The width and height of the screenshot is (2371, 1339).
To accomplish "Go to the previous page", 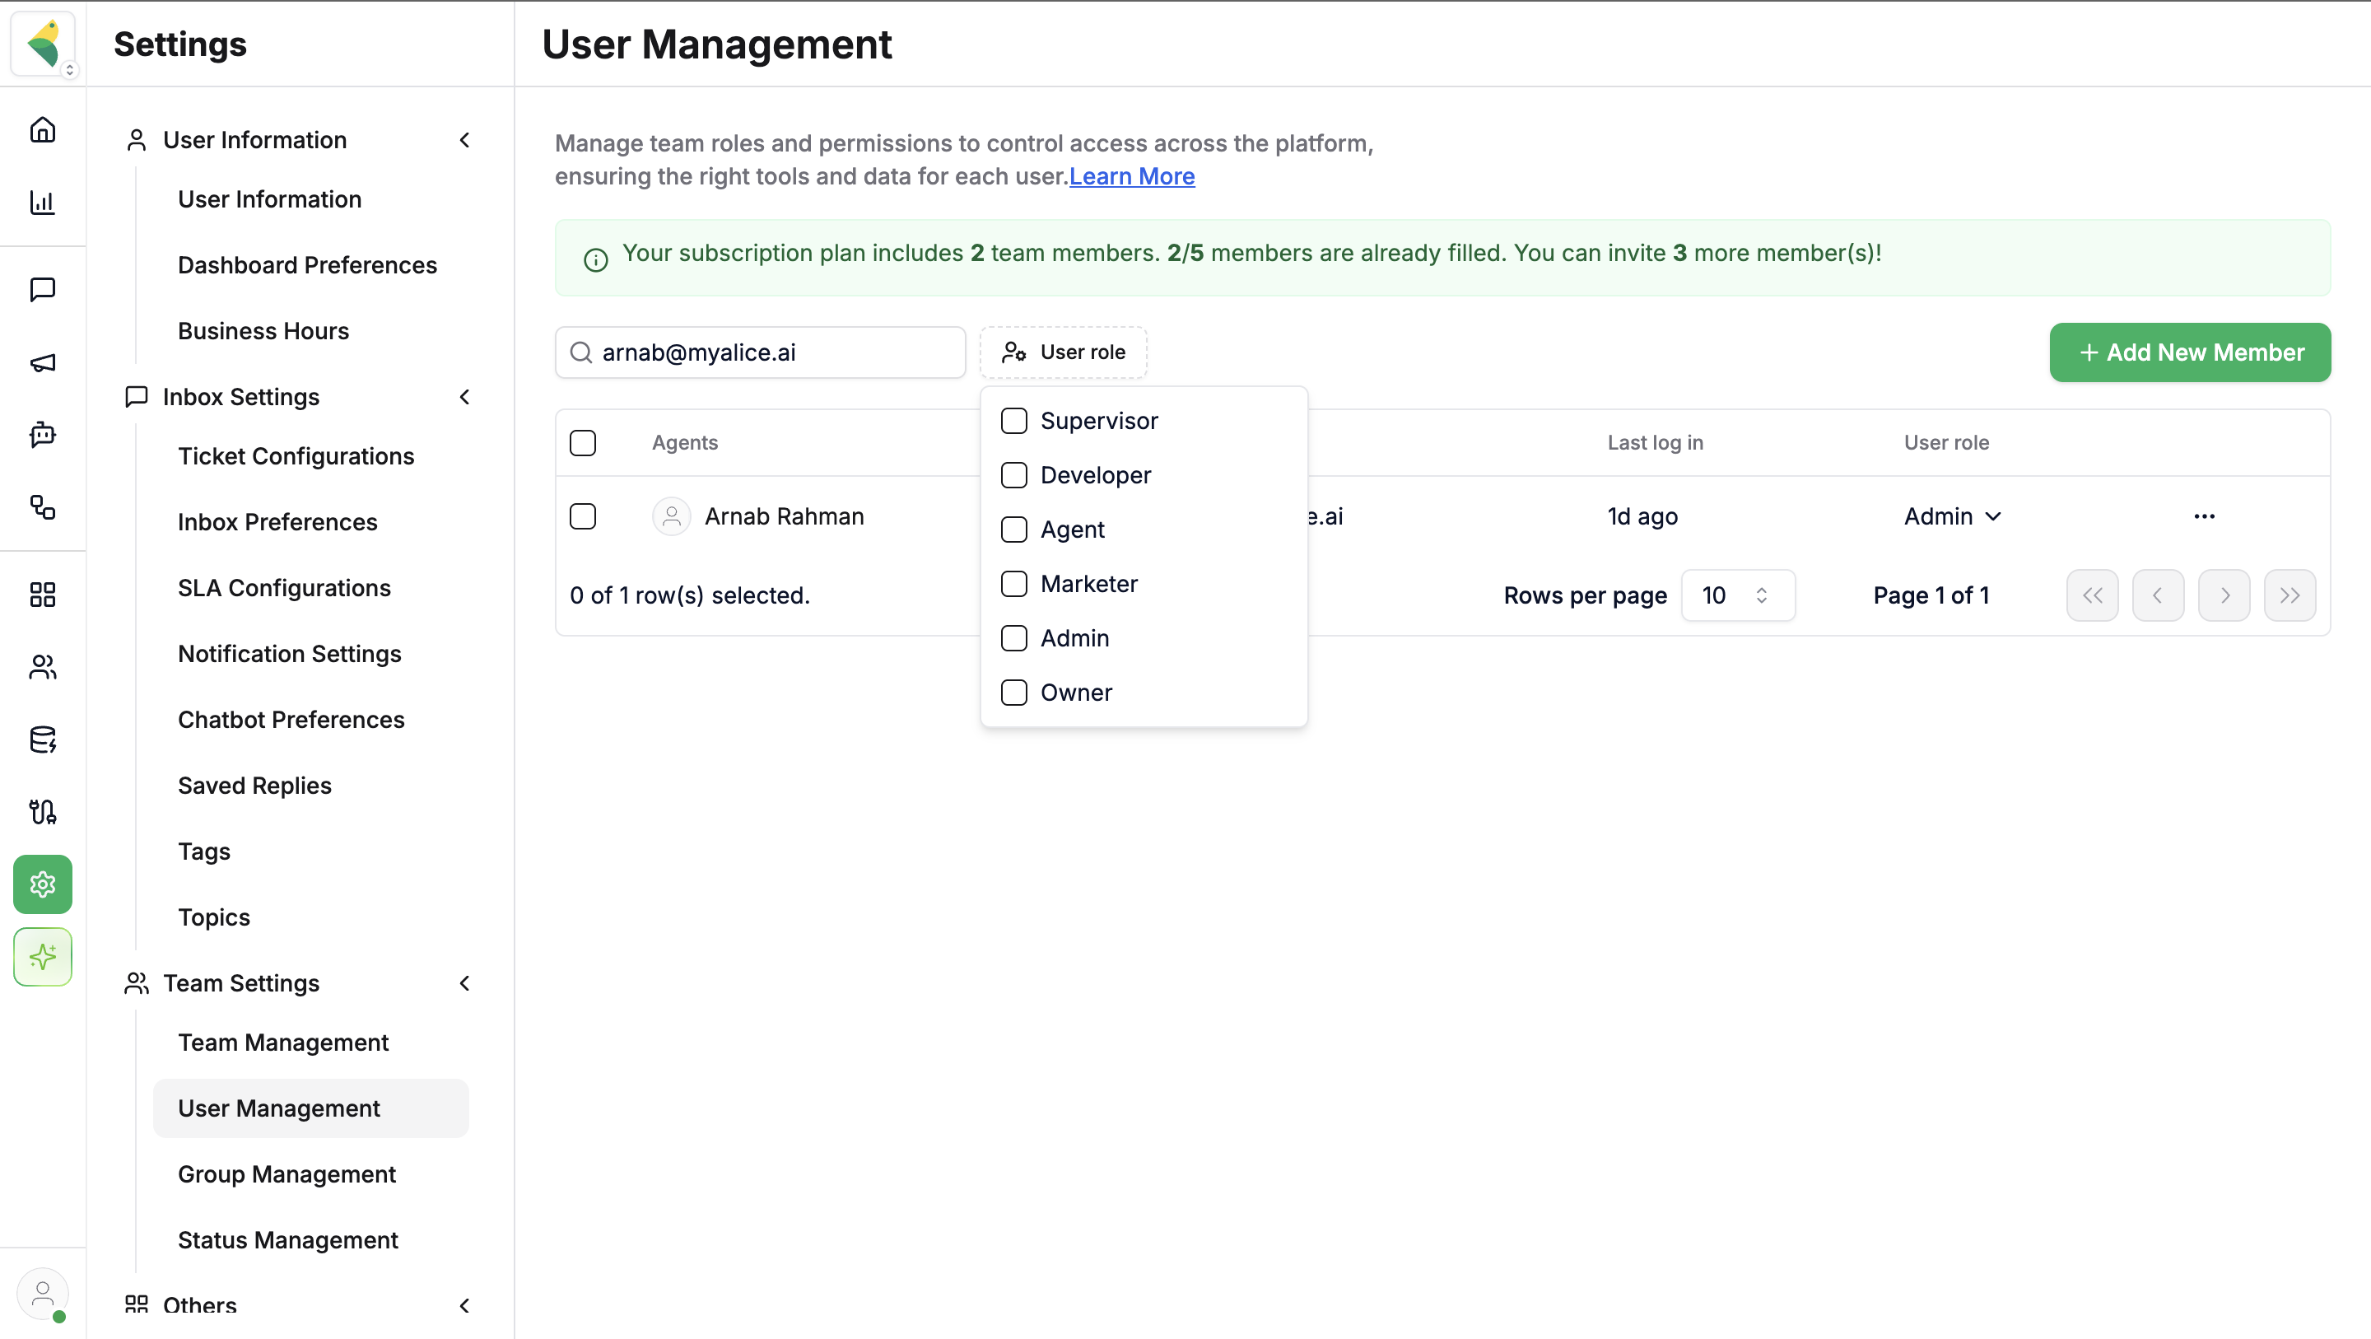I will click(2158, 596).
